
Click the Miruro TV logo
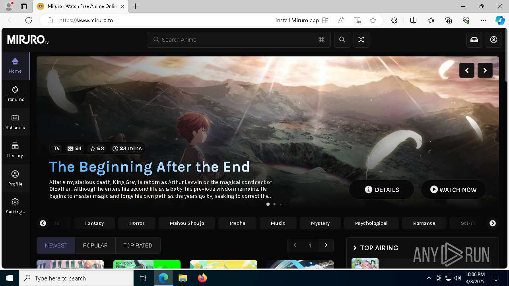click(28, 40)
